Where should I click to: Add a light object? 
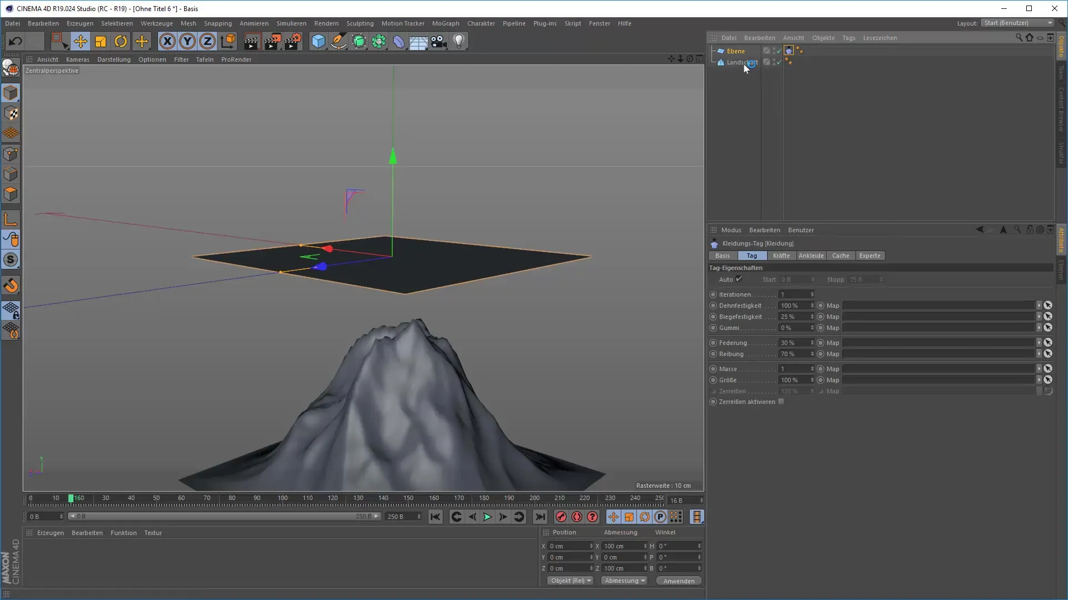click(x=459, y=41)
